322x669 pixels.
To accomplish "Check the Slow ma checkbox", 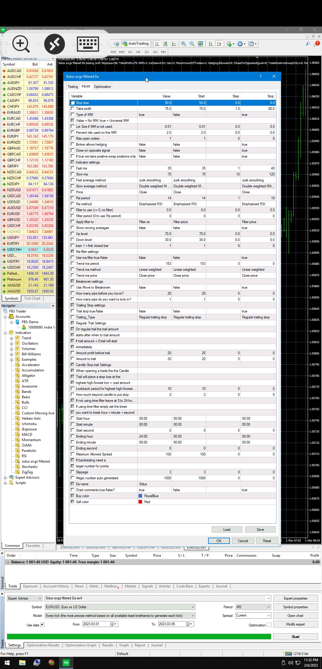I will (73, 174).
